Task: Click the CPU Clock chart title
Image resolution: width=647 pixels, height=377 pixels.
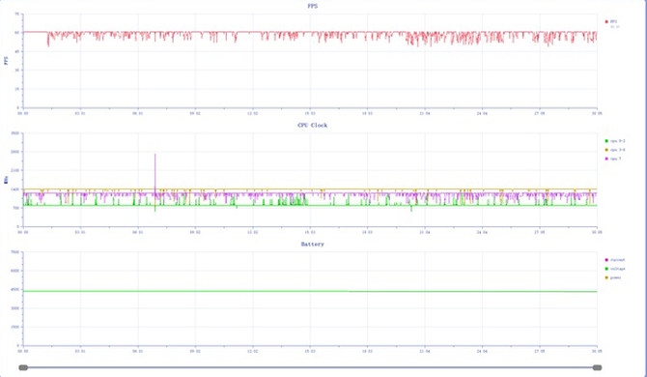Action: point(312,125)
